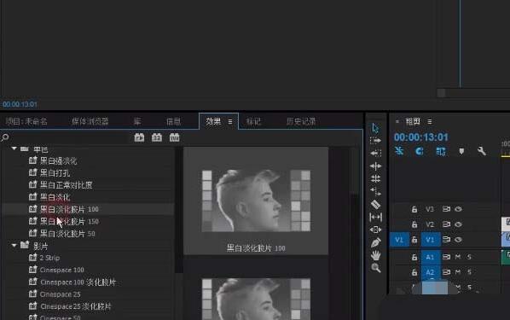This screenshot has width=510, height=320.
Task: Filter effects by YUV badge
Action: pos(174,137)
